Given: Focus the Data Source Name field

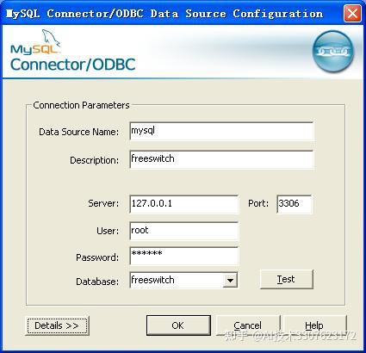Looking at the screenshot, I should coord(221,131).
